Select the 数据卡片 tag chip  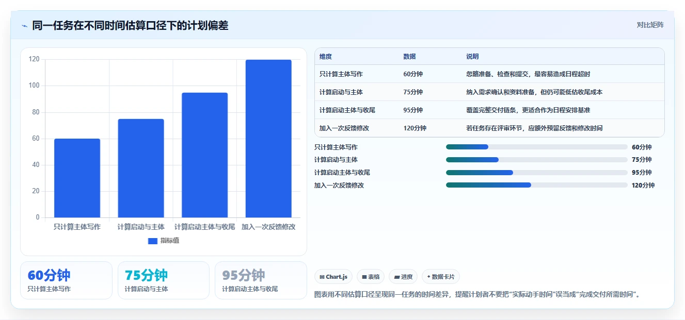coord(441,277)
